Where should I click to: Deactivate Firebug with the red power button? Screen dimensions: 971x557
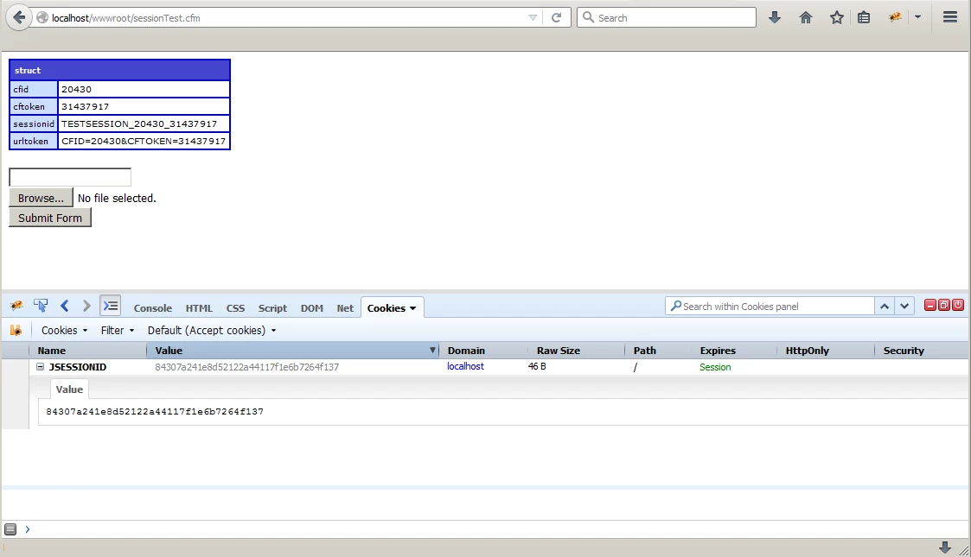pos(957,305)
